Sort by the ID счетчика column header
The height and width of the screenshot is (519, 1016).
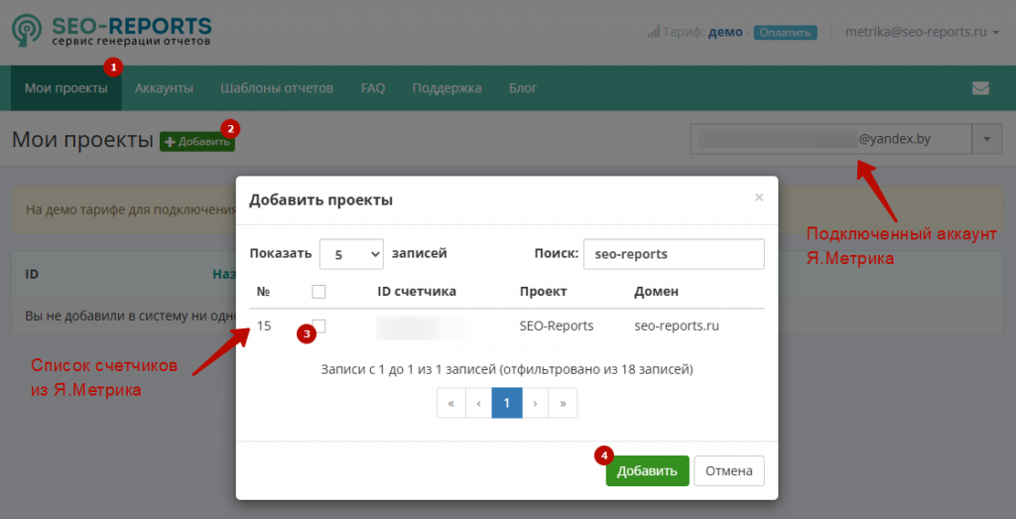417,292
